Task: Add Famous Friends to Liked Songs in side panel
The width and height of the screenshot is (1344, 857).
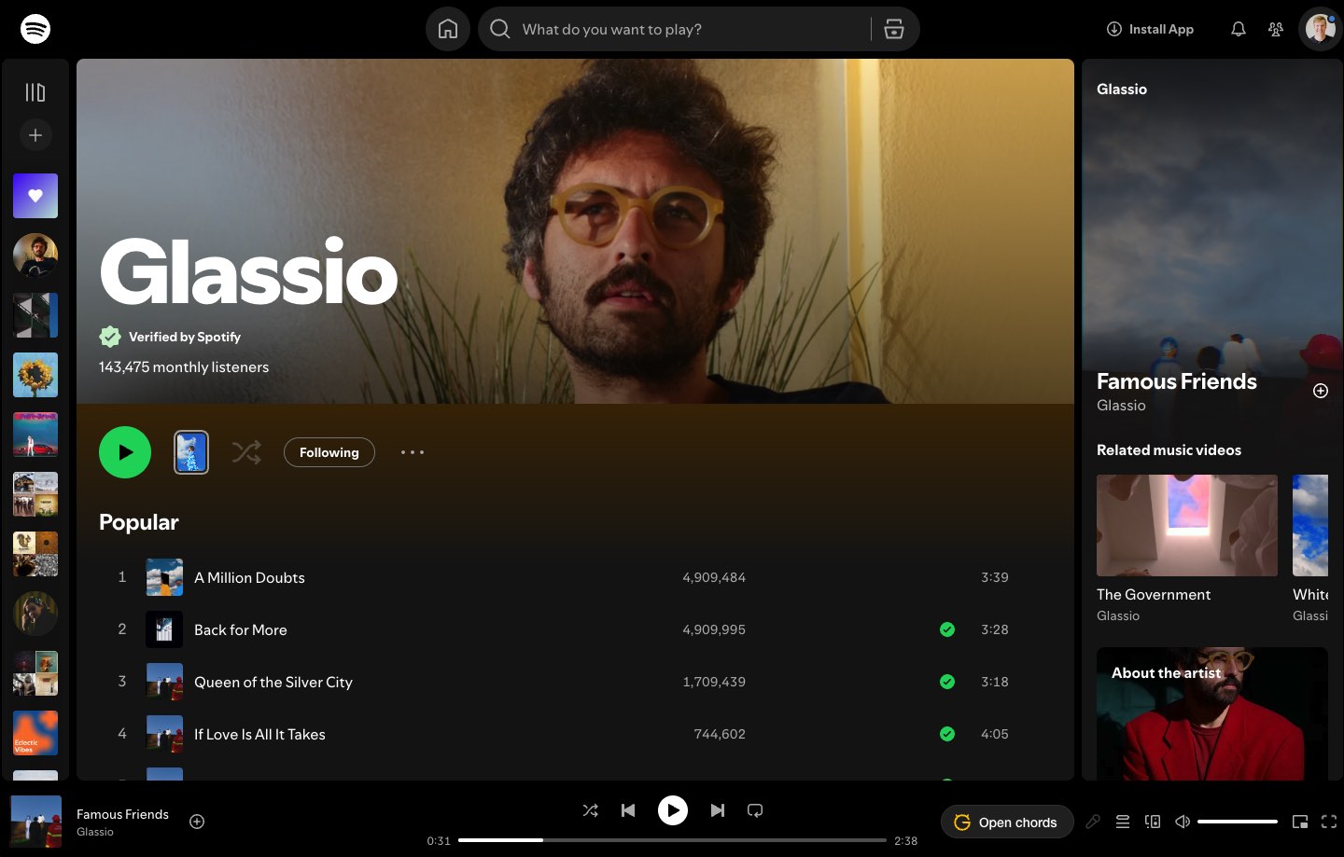Action: click(x=1321, y=391)
